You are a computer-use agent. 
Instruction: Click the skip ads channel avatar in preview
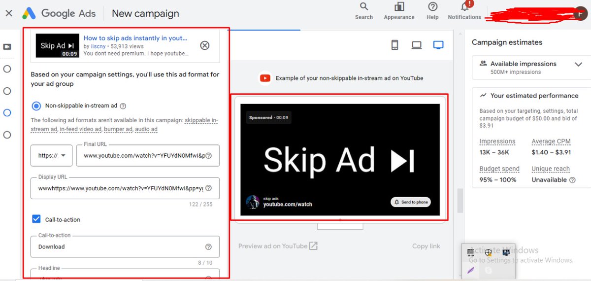[253, 202]
